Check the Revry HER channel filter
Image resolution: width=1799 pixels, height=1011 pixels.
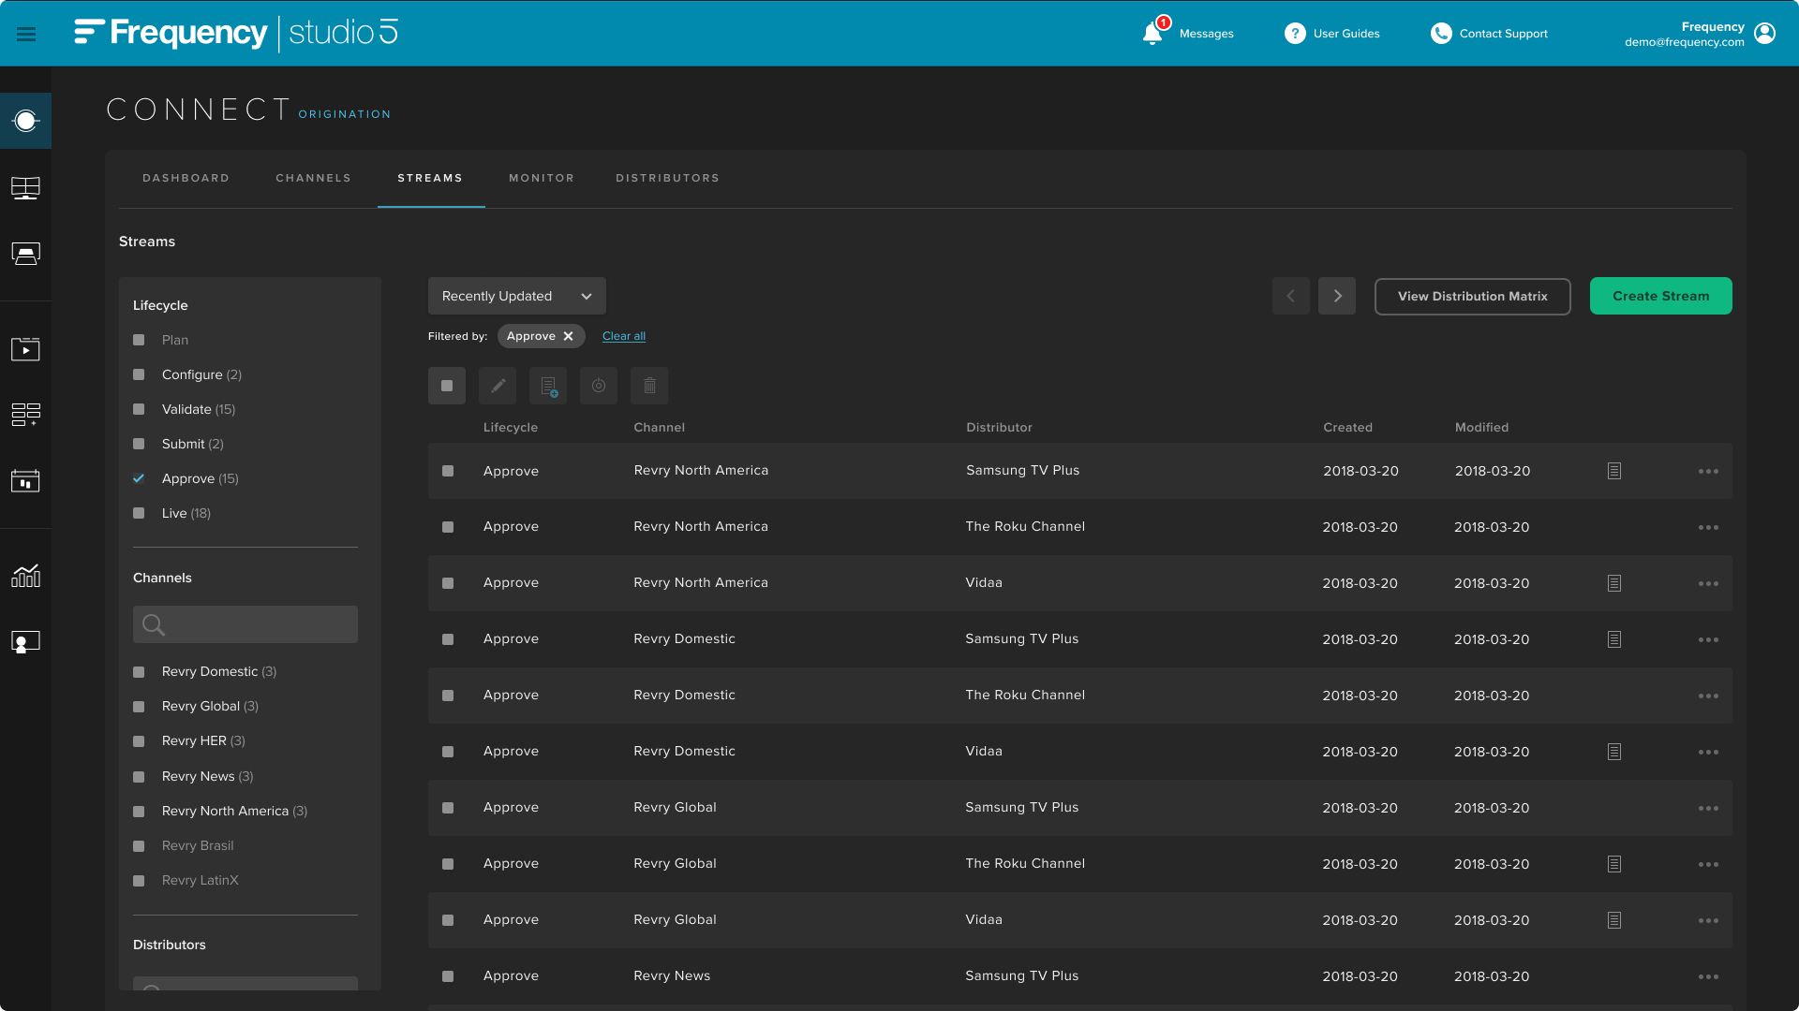click(139, 741)
